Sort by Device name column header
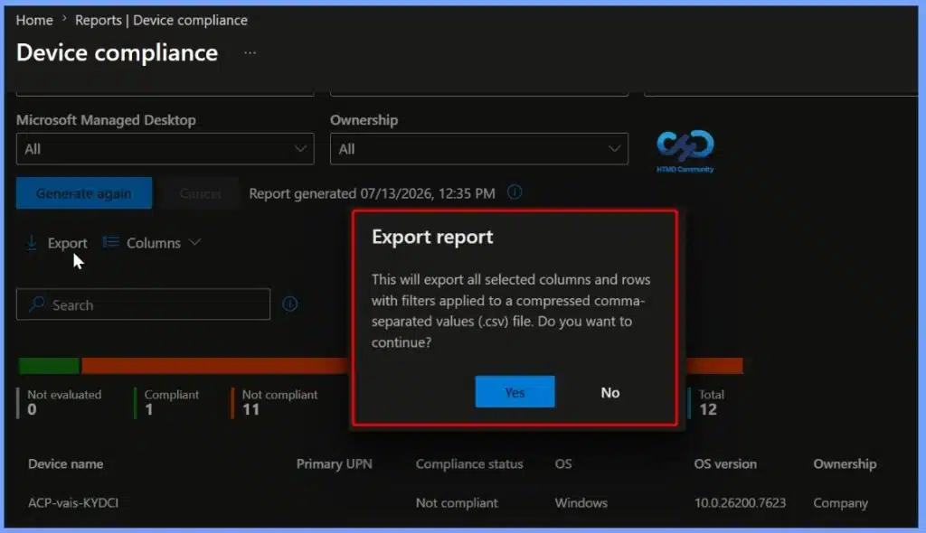 click(x=65, y=464)
